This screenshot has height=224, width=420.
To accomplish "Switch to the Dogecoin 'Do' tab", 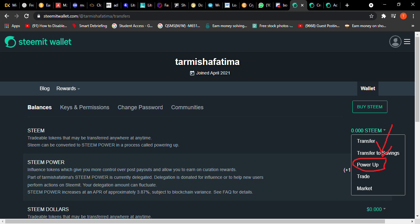I will 197,5.
